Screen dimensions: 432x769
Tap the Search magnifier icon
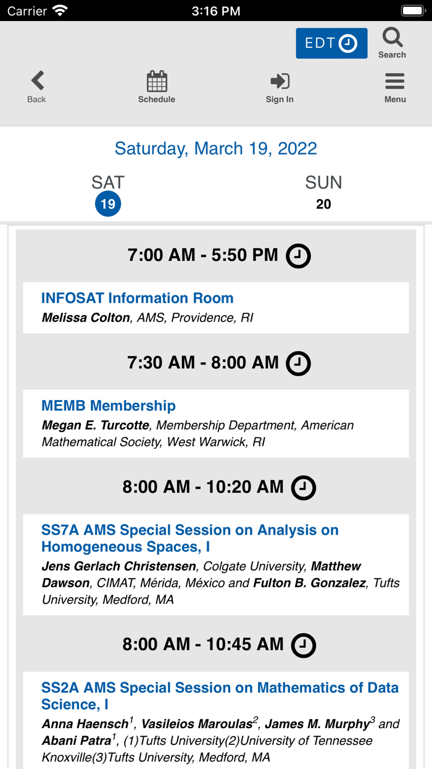point(393,38)
